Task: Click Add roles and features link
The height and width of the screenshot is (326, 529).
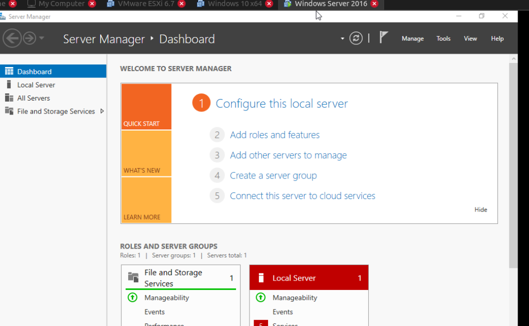Action: tap(275, 135)
